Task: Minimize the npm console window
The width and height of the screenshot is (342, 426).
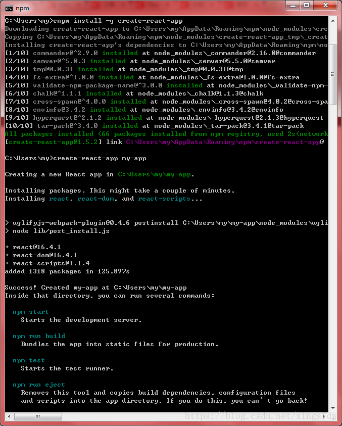Action: point(293,5)
